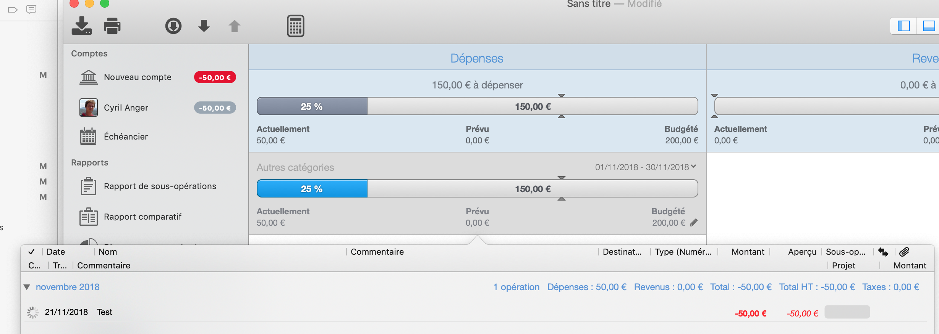Select the 21/11/2018 Test transaction
This screenshot has height=334, width=939.
click(x=476, y=312)
